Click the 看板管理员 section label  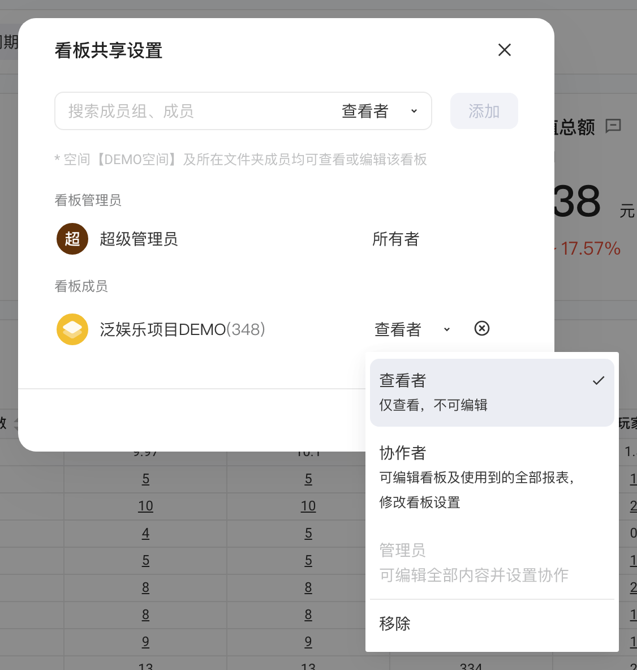pyautogui.click(x=88, y=200)
